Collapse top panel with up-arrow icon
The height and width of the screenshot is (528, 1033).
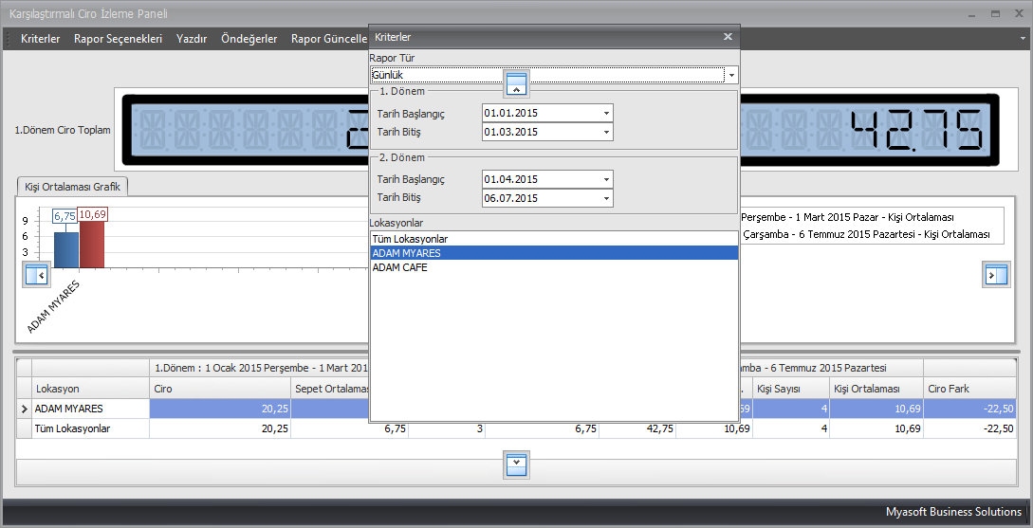click(516, 83)
